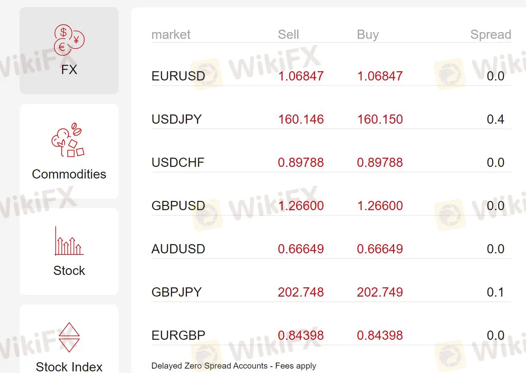Click the FX currency coins icon
The image size is (526, 373).
pos(69,40)
